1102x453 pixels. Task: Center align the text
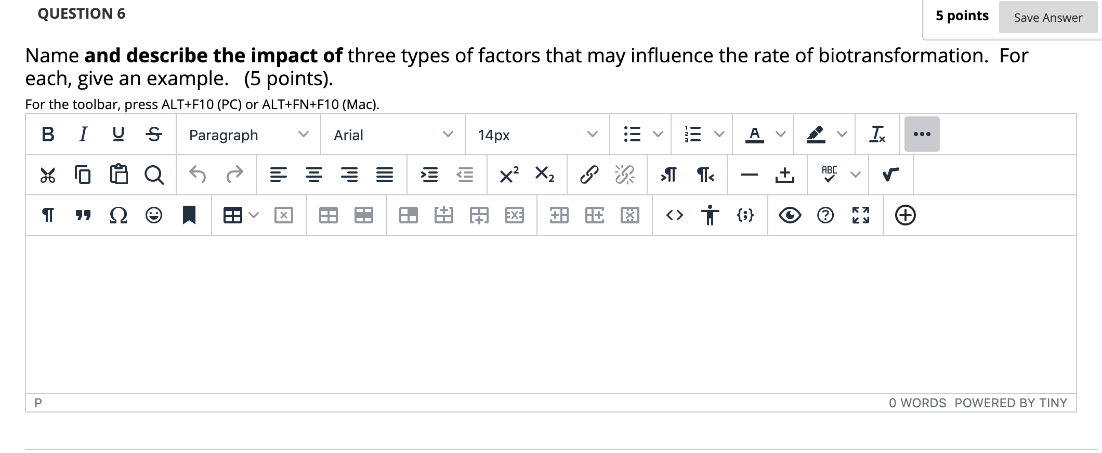pos(313,175)
